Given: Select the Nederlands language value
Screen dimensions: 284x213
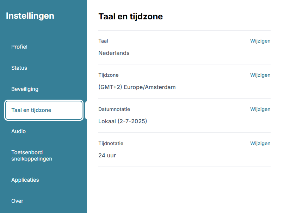Looking at the screenshot, I should click(114, 53).
